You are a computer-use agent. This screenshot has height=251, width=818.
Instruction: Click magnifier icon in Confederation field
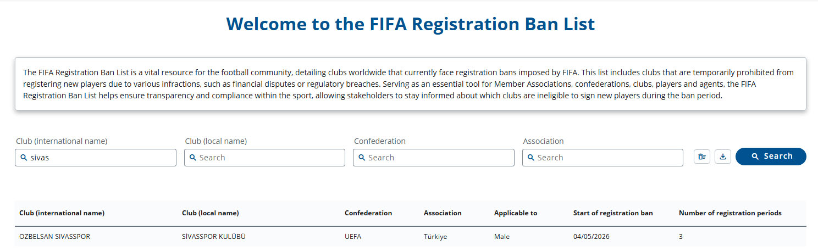pos(362,158)
